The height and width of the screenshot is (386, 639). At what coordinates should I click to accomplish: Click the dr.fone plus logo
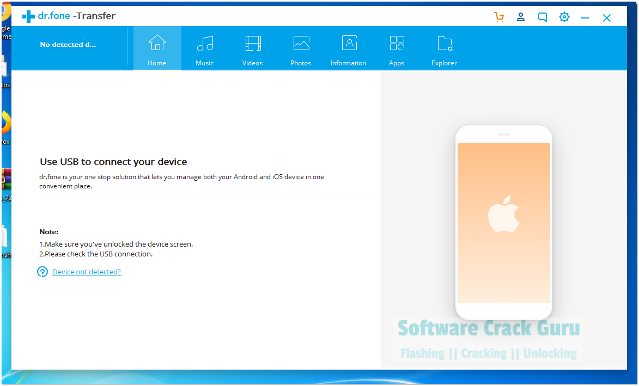(28, 16)
